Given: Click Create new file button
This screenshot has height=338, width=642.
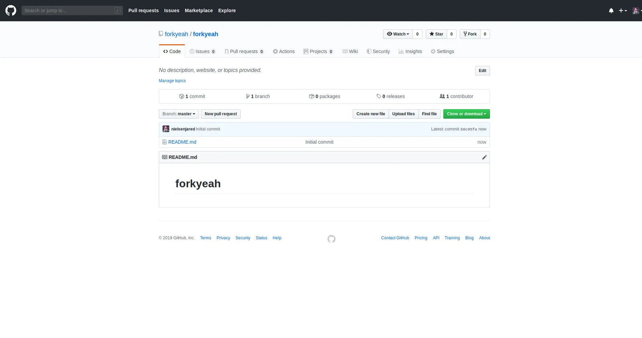Looking at the screenshot, I should pyautogui.click(x=371, y=114).
